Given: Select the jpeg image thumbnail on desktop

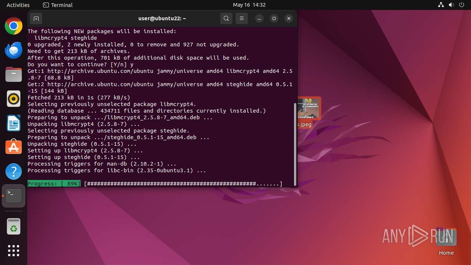Looking at the screenshot, I should [x=309, y=108].
